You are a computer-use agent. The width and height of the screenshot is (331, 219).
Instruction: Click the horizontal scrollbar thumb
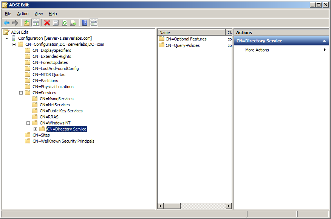point(172,206)
